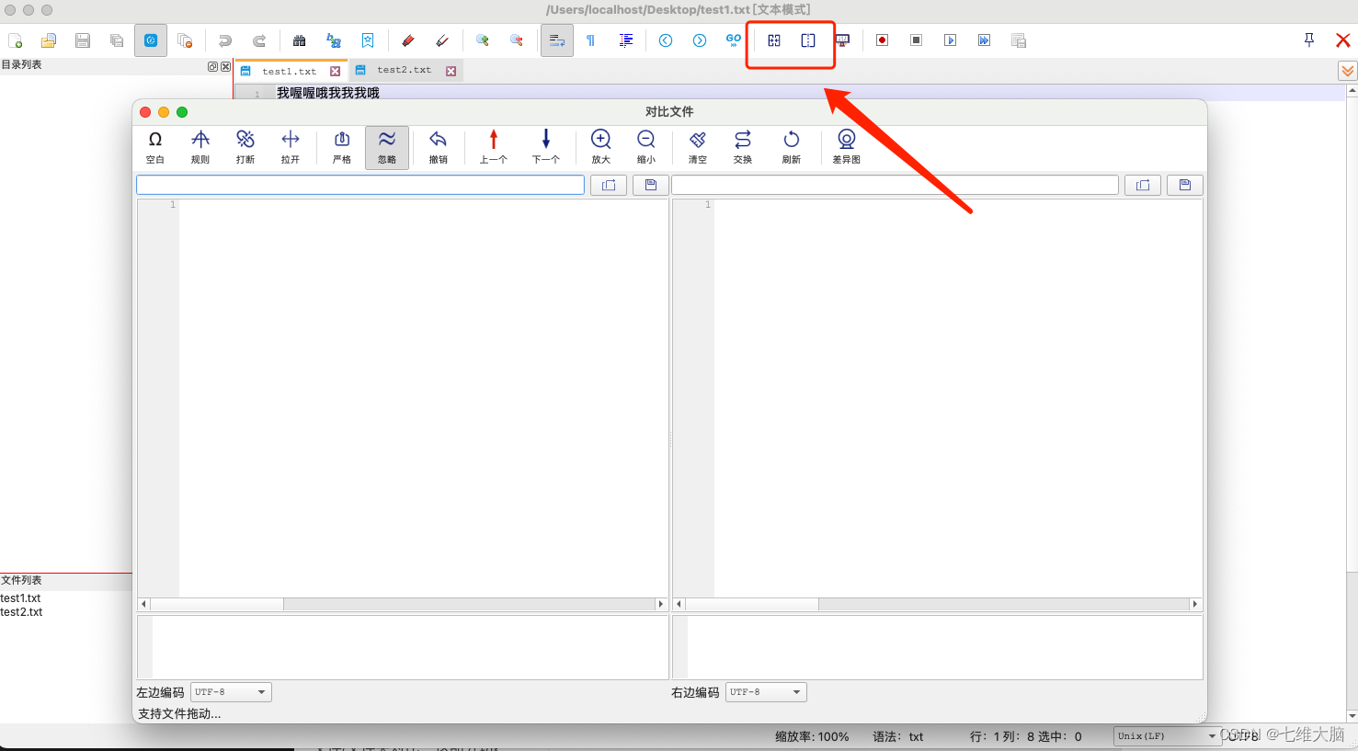Select test1.txt in the 文件列表 panel
Screen dimensions: 1358x751
pyautogui.click(x=20, y=598)
